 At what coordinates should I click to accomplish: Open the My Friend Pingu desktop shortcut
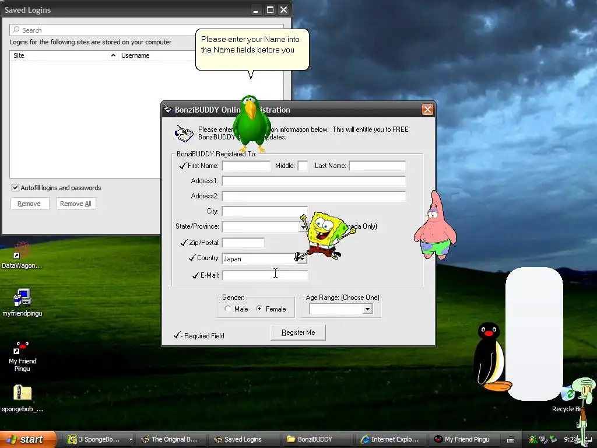22,356
